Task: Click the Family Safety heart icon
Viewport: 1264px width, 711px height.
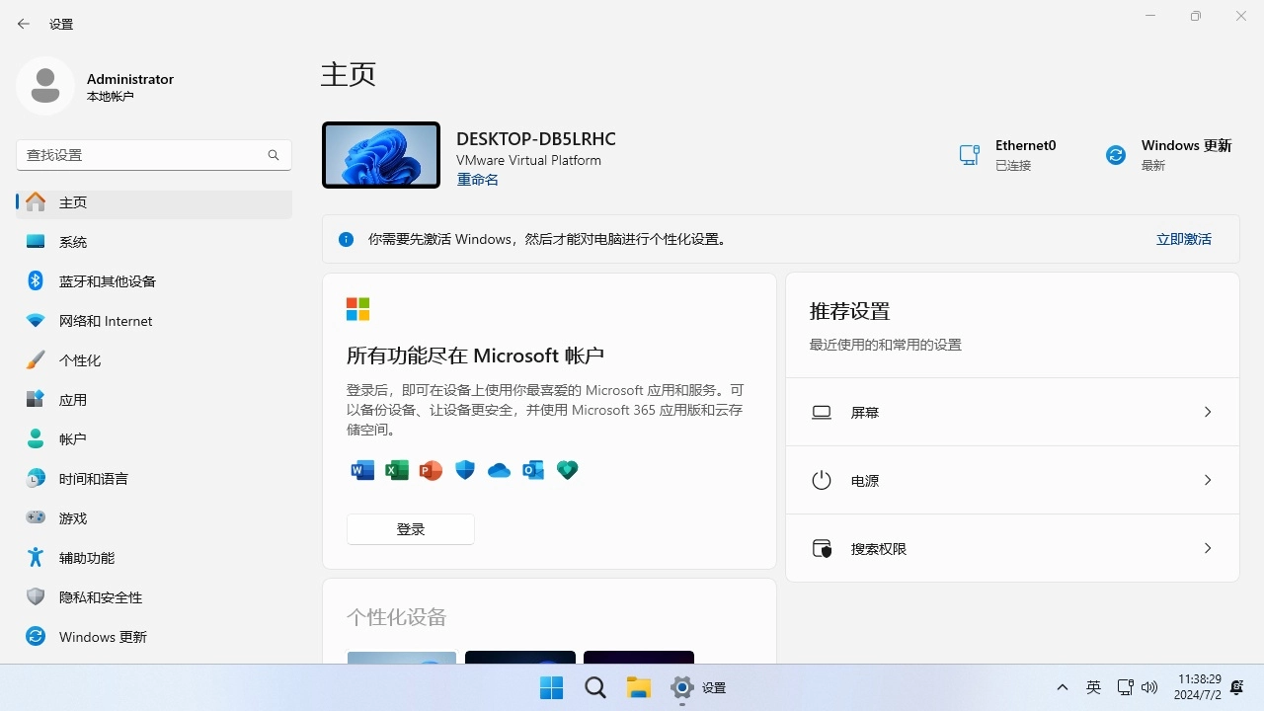Action: (567, 470)
